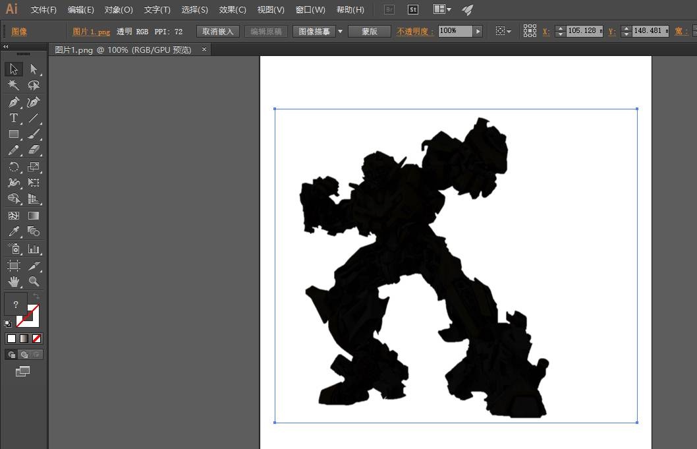The image size is (697, 449).
Task: Change screen mode button
Action: click(x=22, y=372)
